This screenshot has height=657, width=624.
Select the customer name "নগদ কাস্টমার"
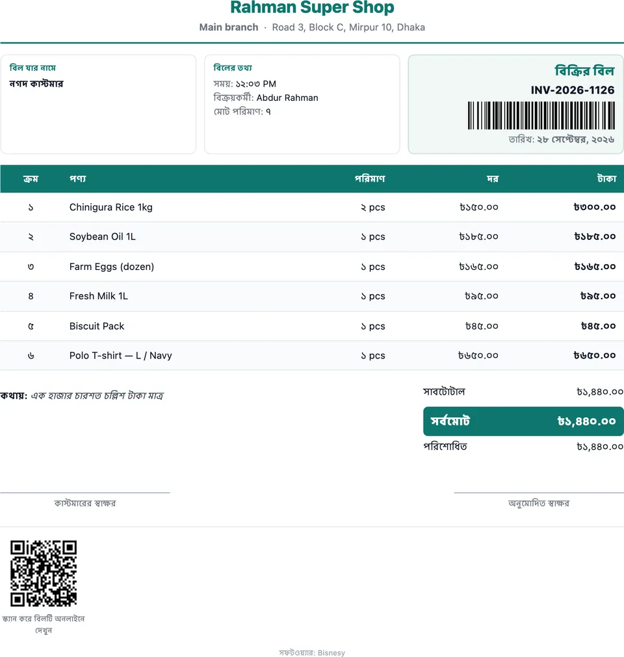click(x=36, y=84)
